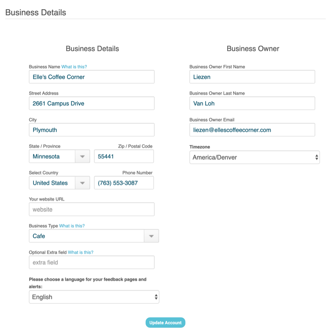Click the Update Account button
The image size is (331, 334).
tap(165, 323)
